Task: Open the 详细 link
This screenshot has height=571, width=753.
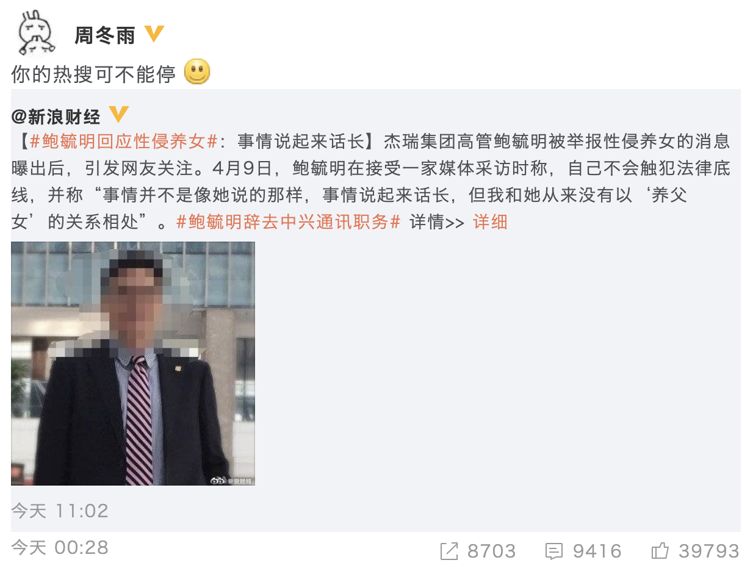Action: 490,222
